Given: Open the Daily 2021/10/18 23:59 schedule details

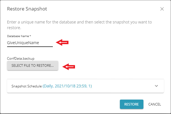Looking at the screenshot, I should [67, 86].
